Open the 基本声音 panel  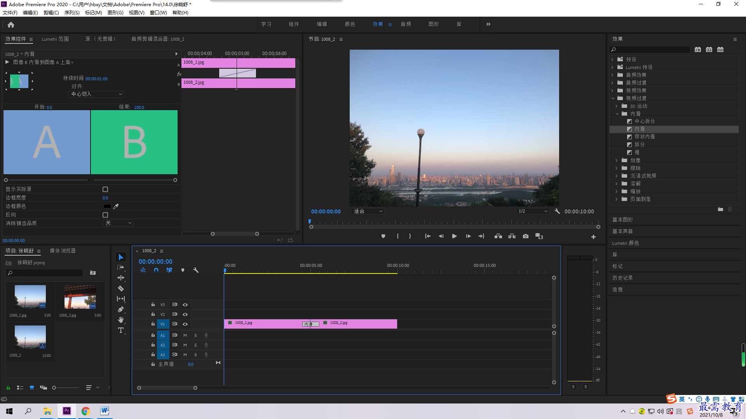[x=622, y=232]
